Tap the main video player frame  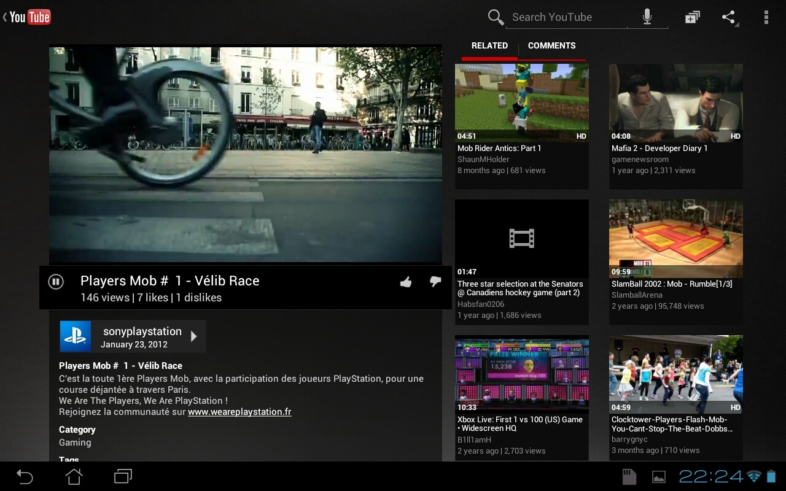tap(246, 155)
